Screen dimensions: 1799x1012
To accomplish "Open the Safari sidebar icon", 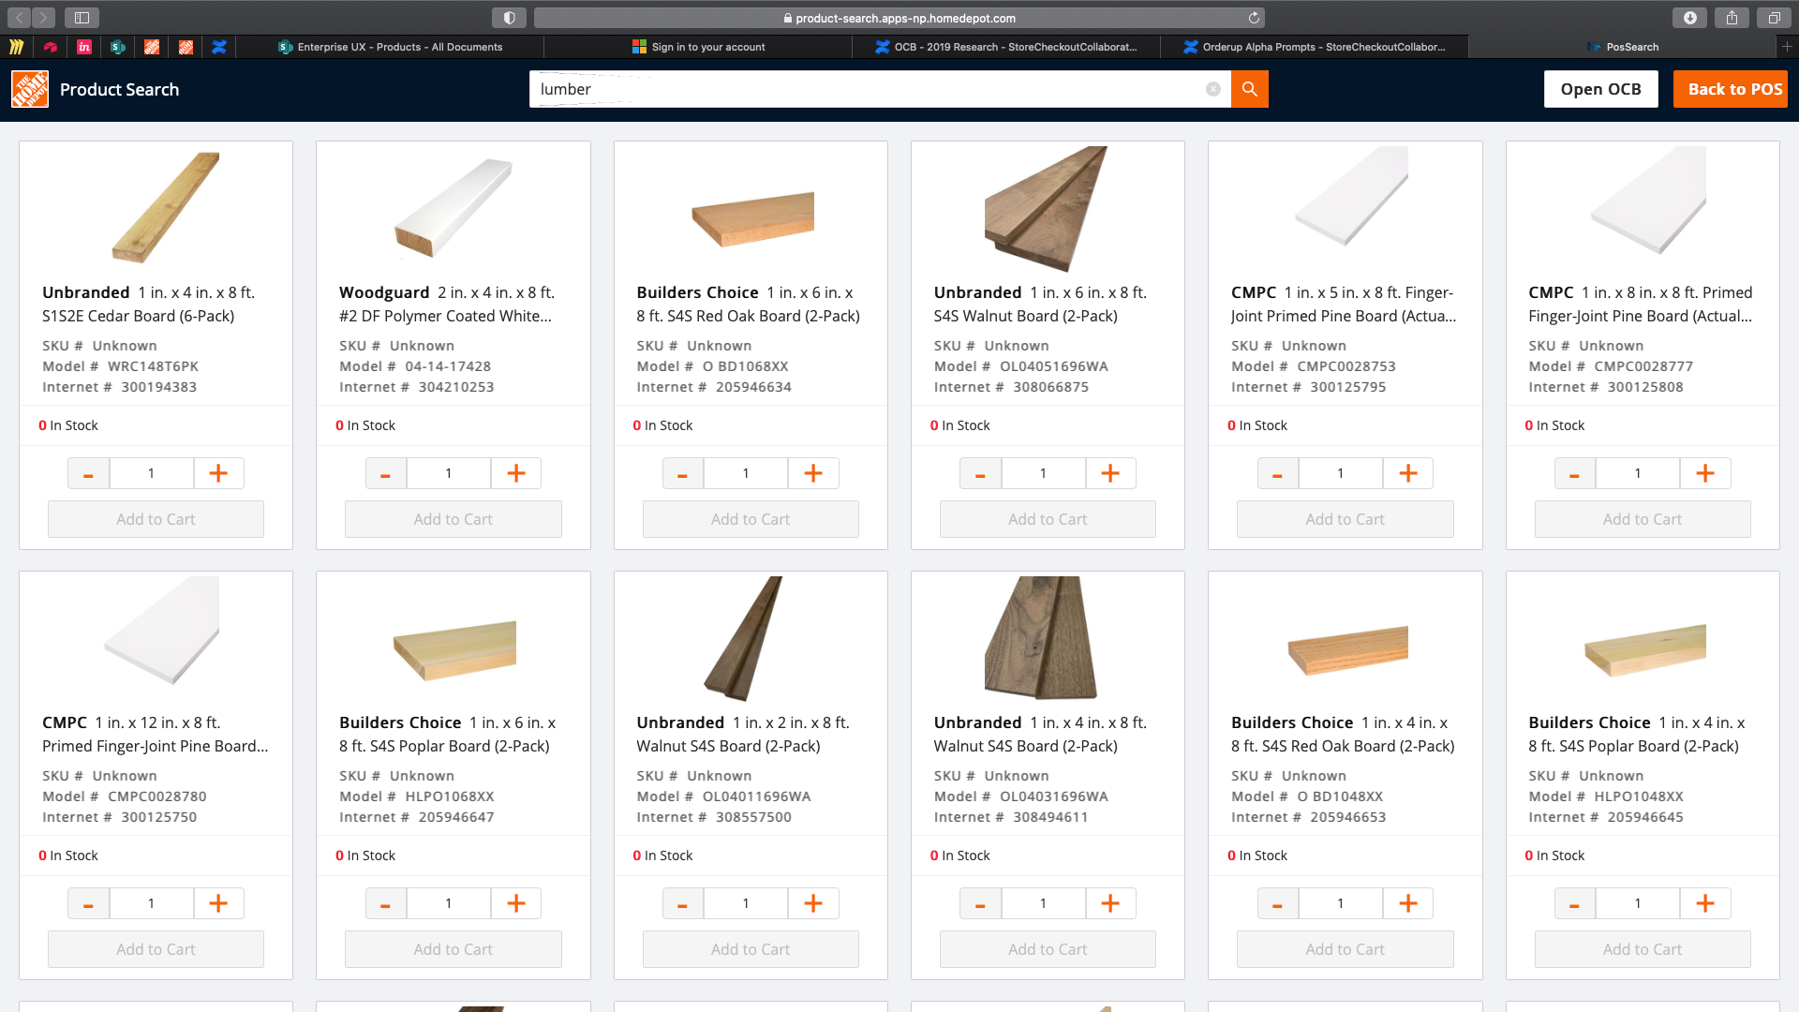I will (83, 17).
